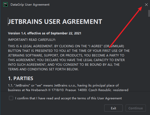
Task: Click the 'IMPORTANT! READ CAREFULLY:' text
Action: coord(32,40)
